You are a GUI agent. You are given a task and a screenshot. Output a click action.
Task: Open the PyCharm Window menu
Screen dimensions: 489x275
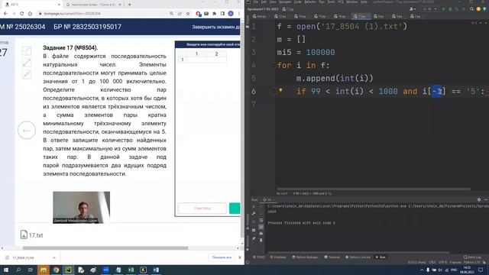pyautogui.click(x=352, y=2)
